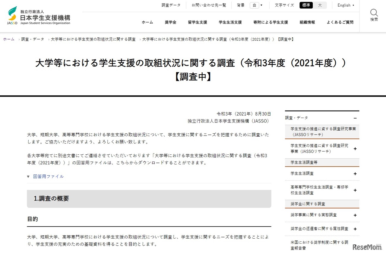Open お問い合わせ先一覧 page
The image size is (386, 254).
coord(209,5)
